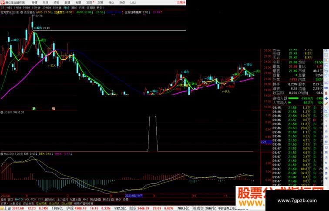The height and width of the screenshot is (211, 329).
Task: Click the yellow icon left of 上证 in status bar
Action: tap(2, 208)
